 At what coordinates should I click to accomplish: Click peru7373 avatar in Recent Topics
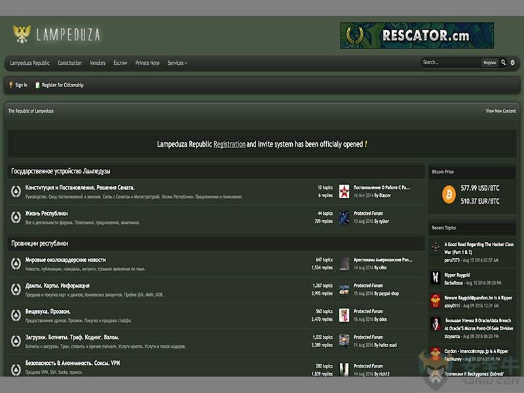pyautogui.click(x=436, y=248)
